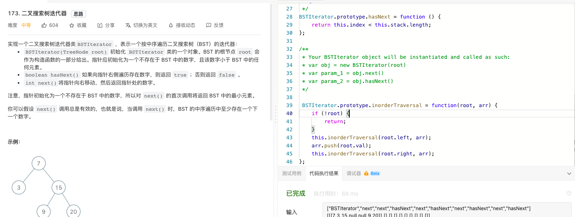Image resolution: width=575 pixels, height=217 pixels.
Task: Click line number 46 in editor gutter
Action: [289, 161]
